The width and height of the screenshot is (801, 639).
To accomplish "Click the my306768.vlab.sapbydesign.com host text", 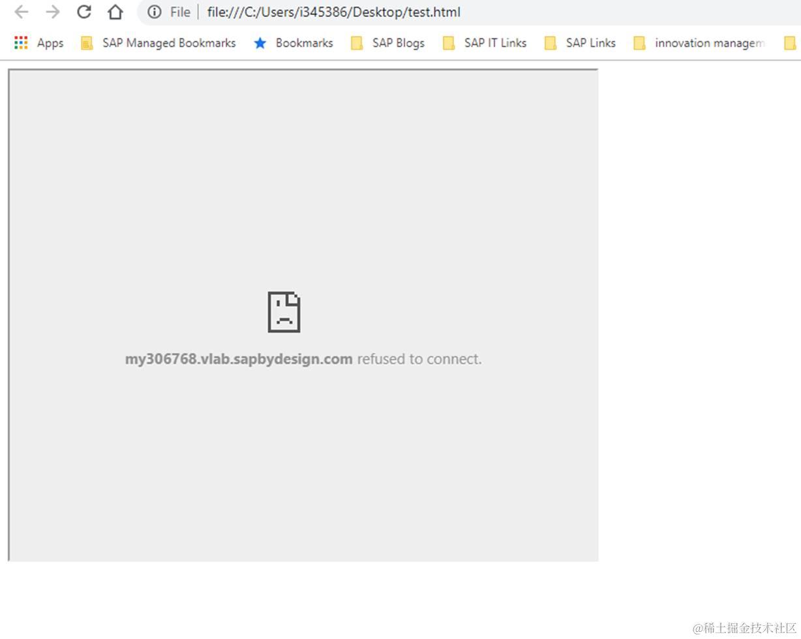I will tap(239, 359).
